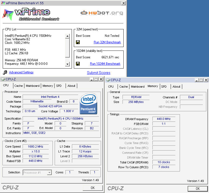Click the FSB:DRAM 1:1 field

164,124
